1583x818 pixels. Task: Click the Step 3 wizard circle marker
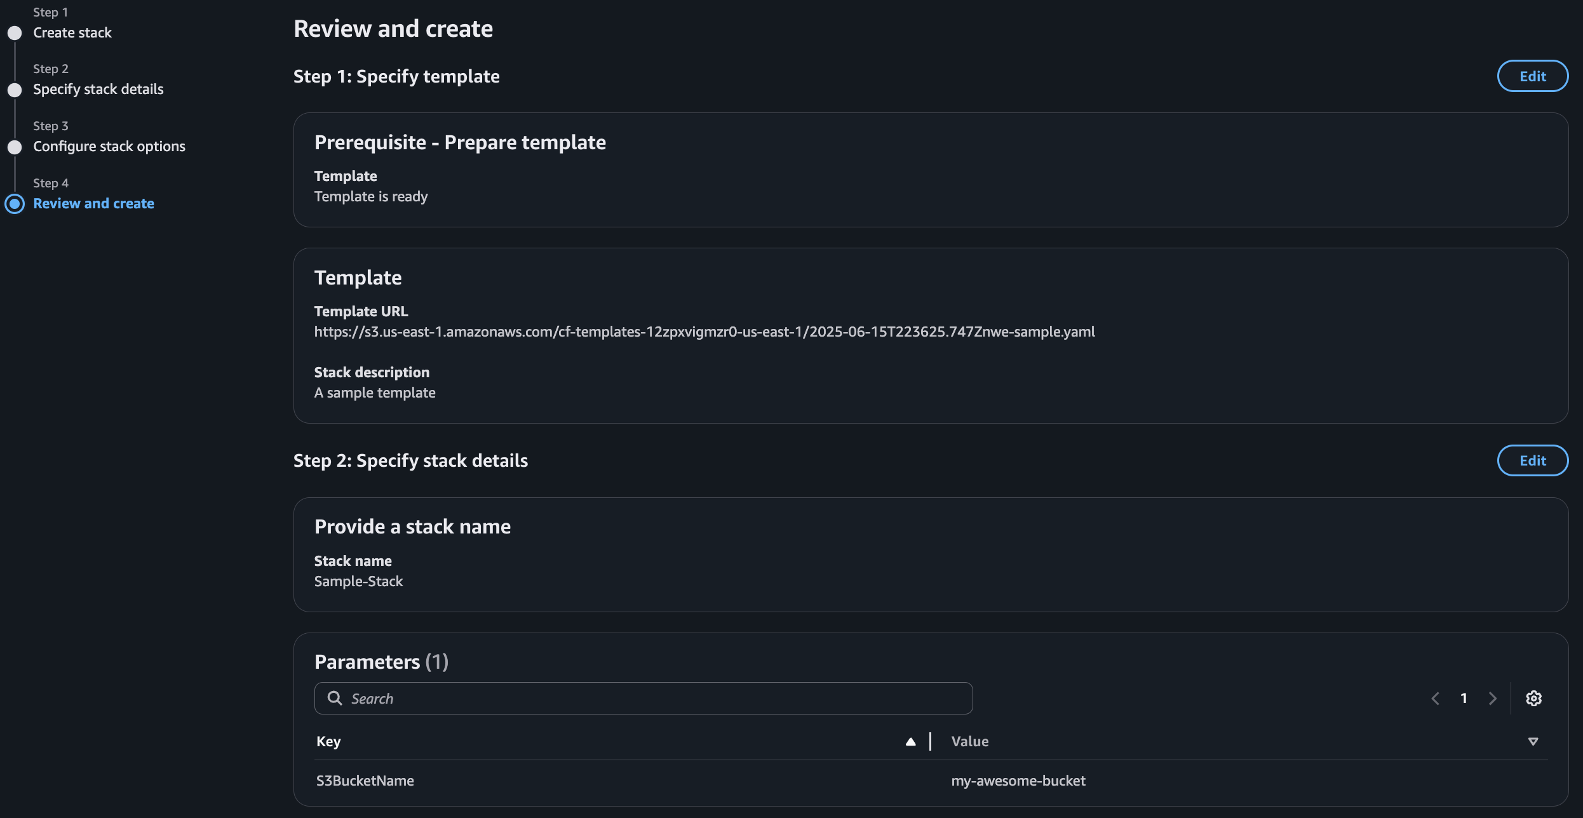(15, 147)
